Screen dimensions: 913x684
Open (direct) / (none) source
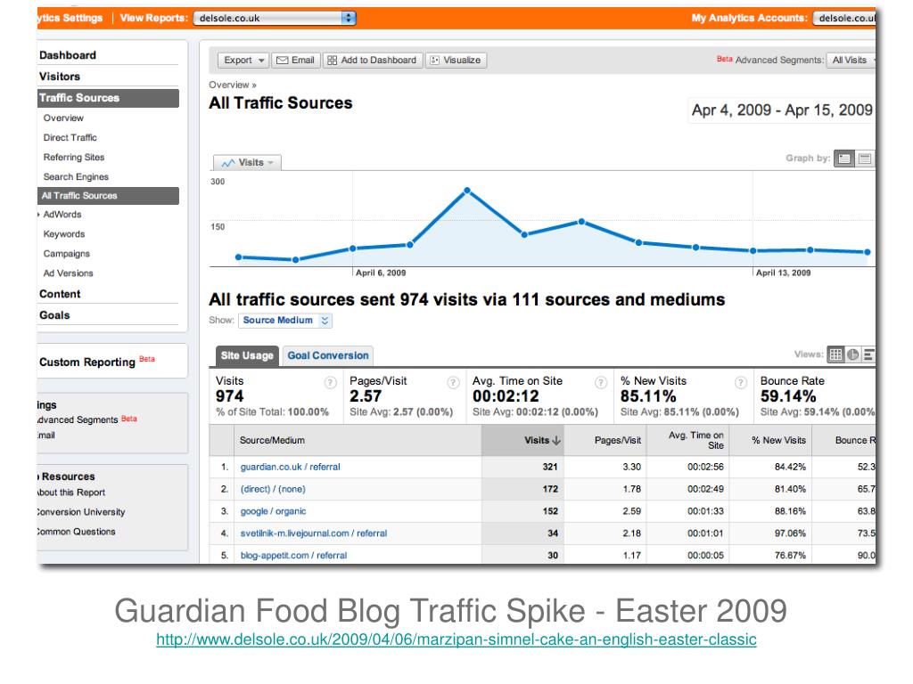pyautogui.click(x=273, y=489)
